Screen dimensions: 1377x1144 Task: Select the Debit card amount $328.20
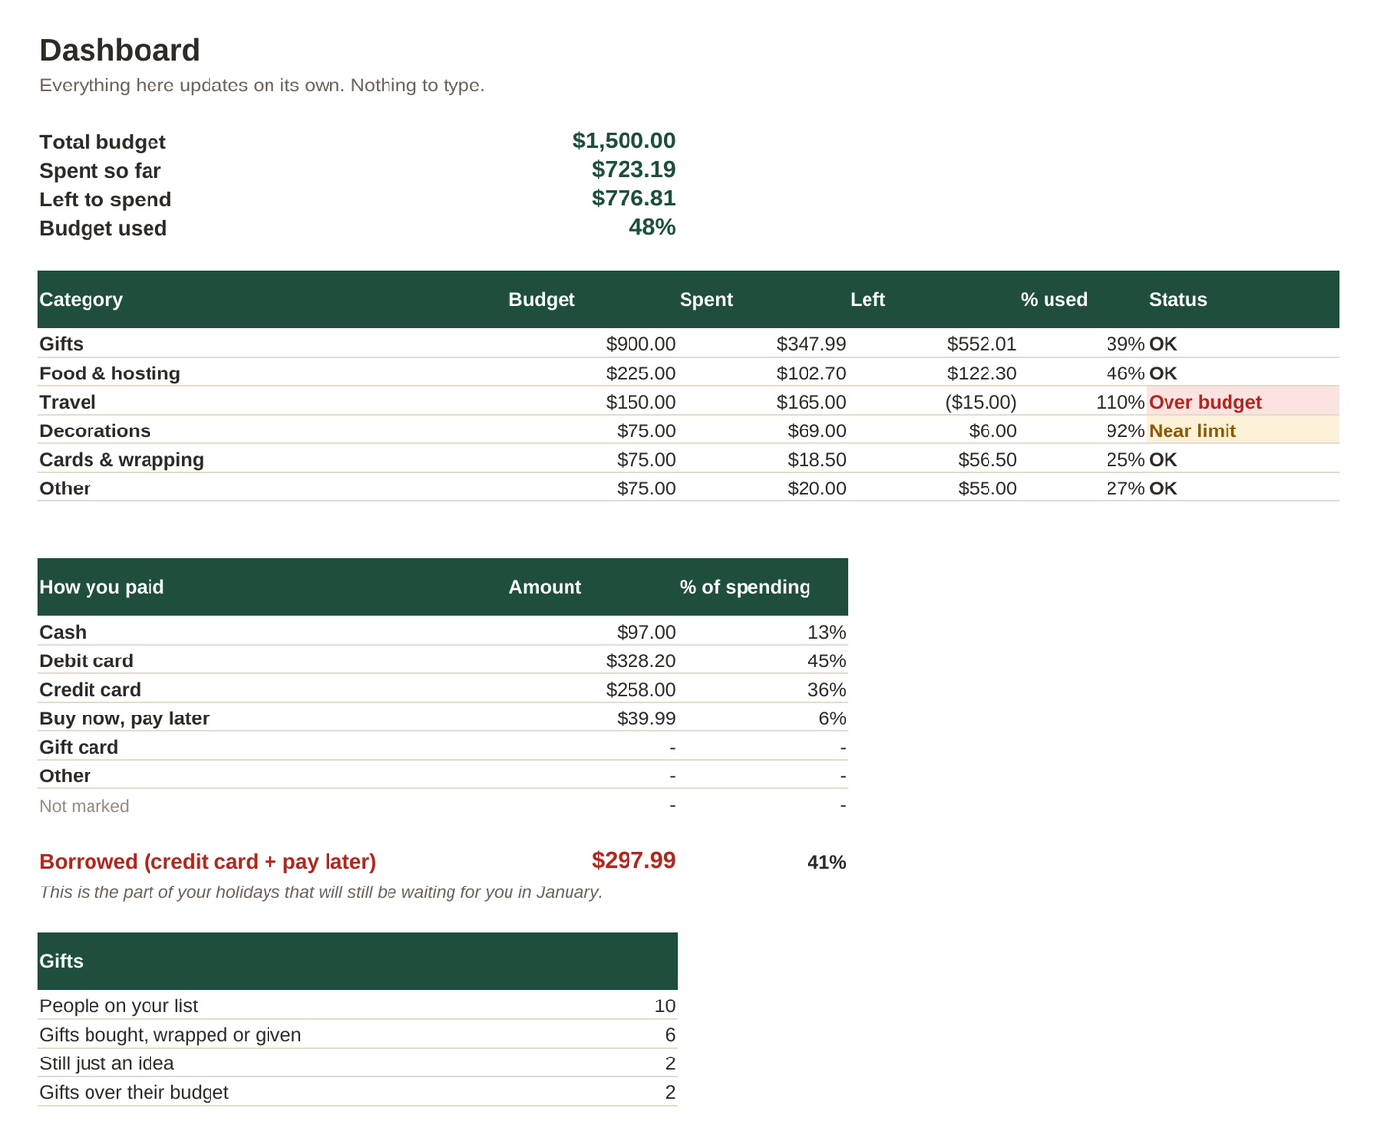pyautogui.click(x=640, y=660)
